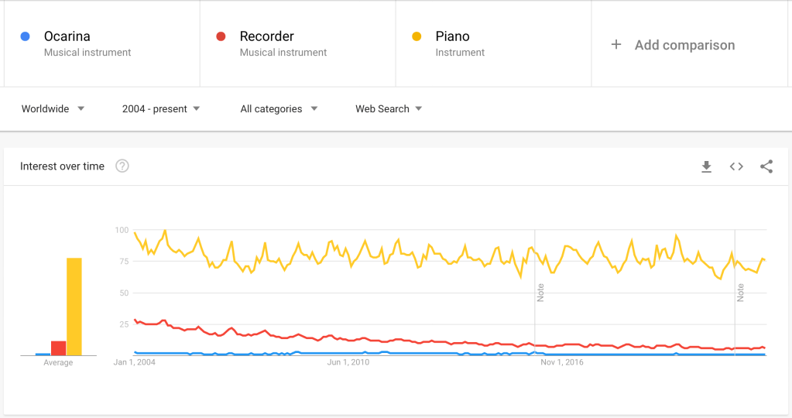Edit the Recorder search term
Image resolution: width=792 pixels, height=418 pixels.
click(267, 36)
